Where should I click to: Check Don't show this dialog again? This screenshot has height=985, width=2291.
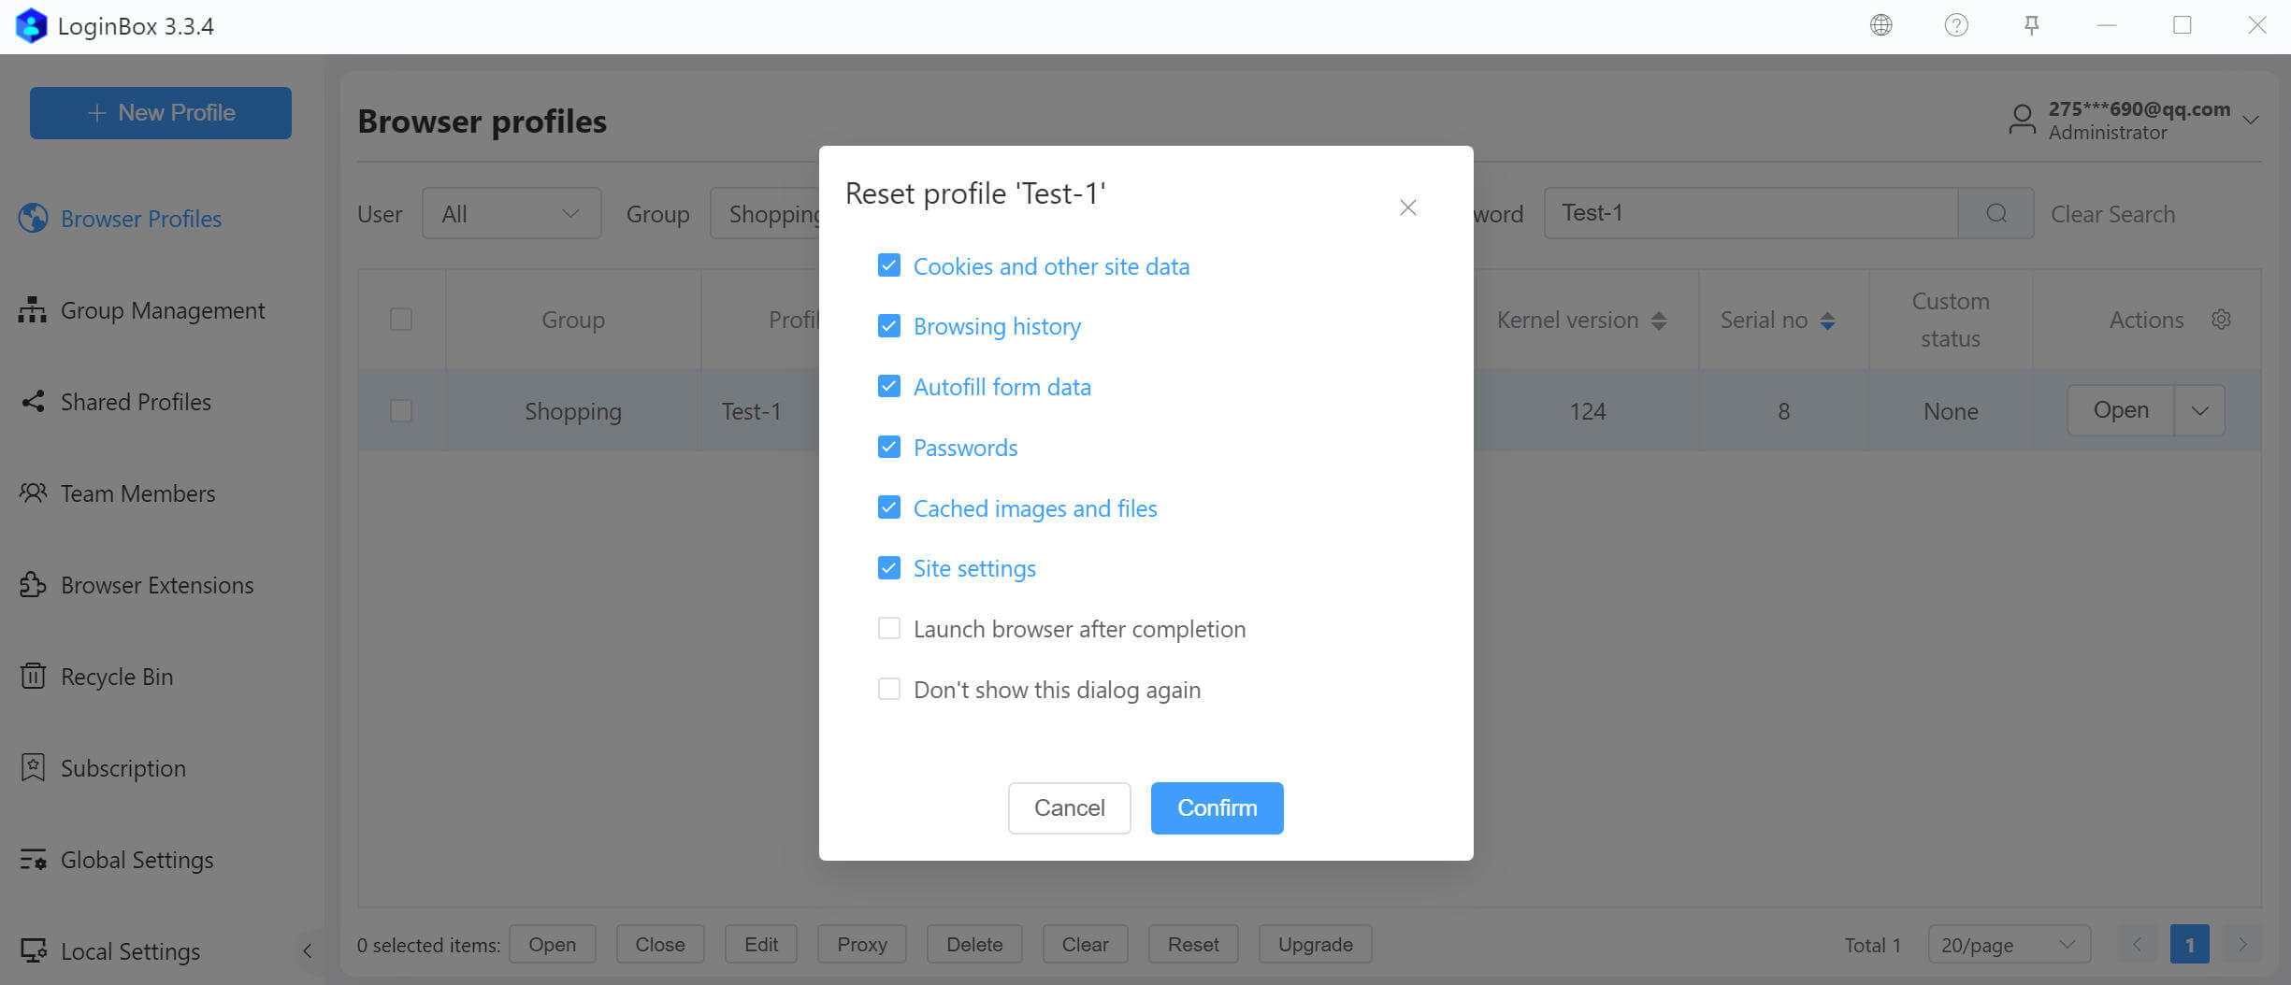pos(888,689)
